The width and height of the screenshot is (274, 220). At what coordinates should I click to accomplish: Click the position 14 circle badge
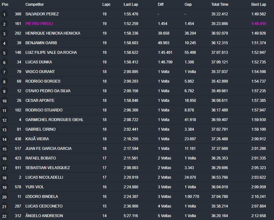coord(4,139)
